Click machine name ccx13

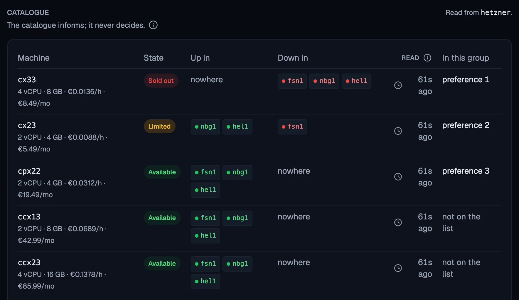tap(29, 217)
